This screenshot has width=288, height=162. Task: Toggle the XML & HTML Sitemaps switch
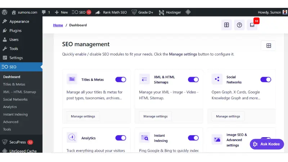point(193,80)
